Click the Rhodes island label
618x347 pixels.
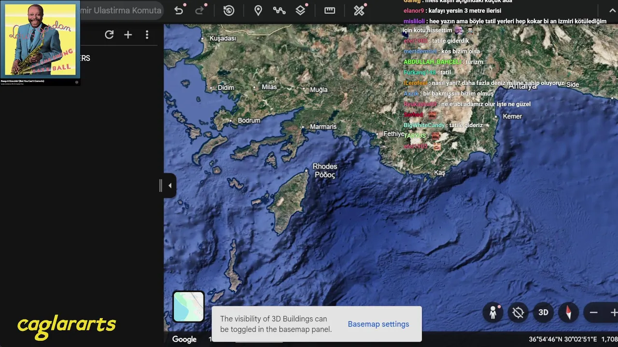click(x=325, y=170)
